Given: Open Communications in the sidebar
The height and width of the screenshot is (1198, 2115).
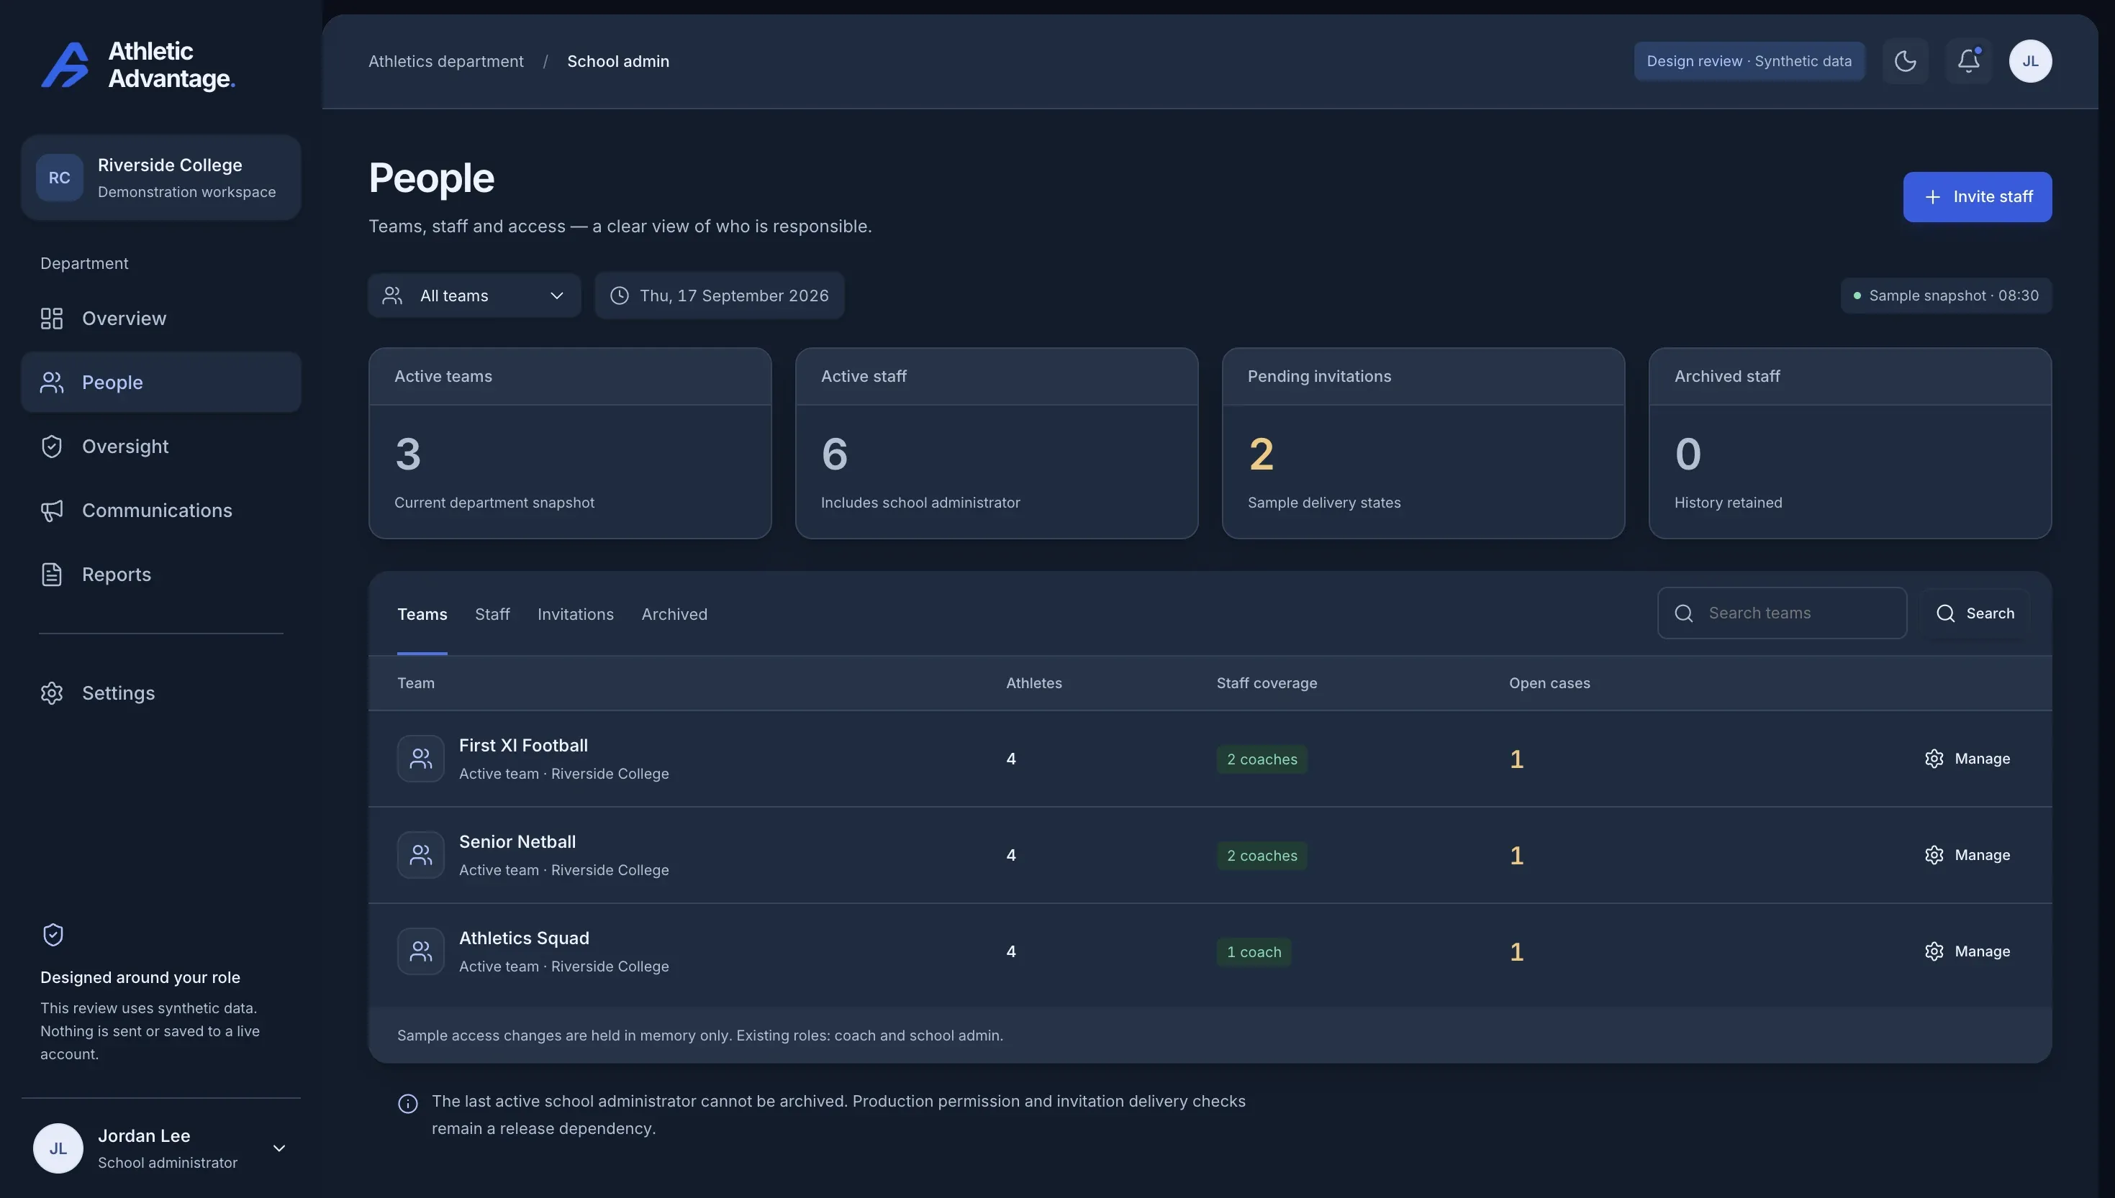Looking at the screenshot, I should point(160,510).
